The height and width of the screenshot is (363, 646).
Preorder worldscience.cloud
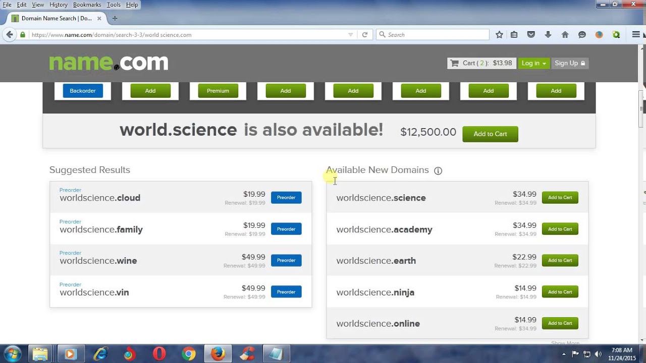pos(286,198)
